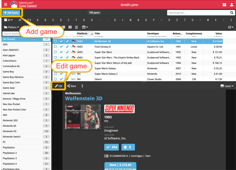Open the CLZ apps grid icon
236x170 pixels.
coord(224,5)
